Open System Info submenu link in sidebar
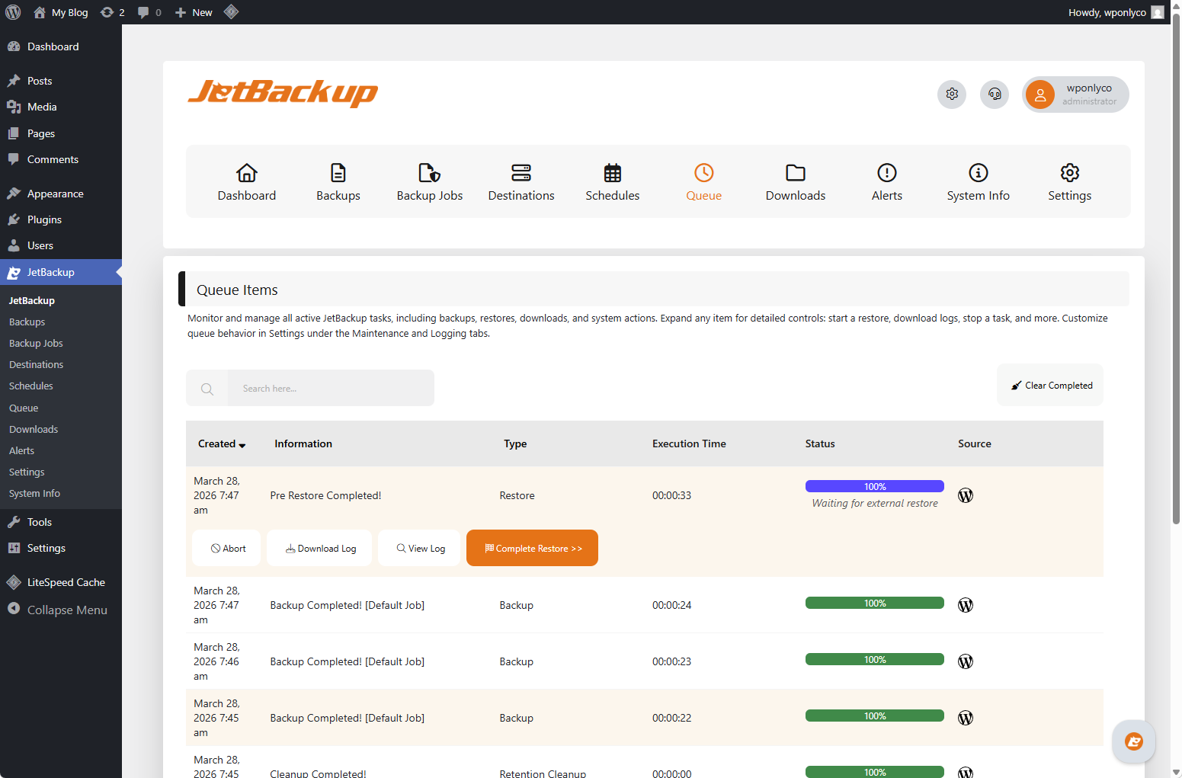 point(34,494)
